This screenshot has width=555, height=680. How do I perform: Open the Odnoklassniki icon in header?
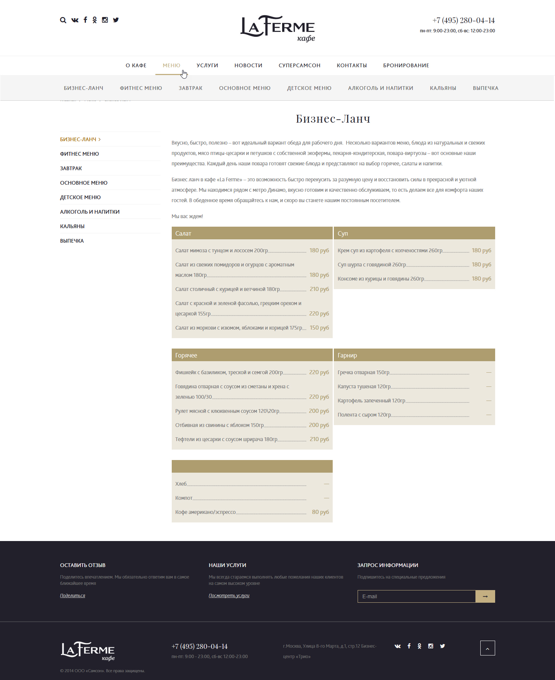coord(95,20)
